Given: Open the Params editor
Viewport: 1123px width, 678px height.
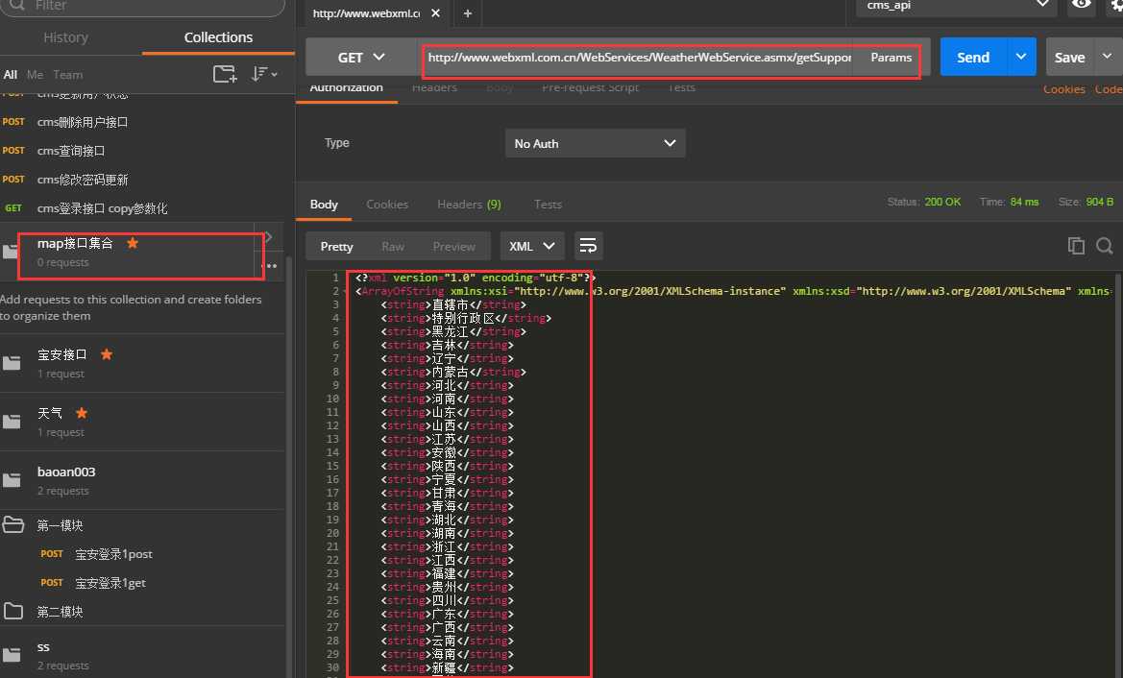Looking at the screenshot, I should pos(891,58).
